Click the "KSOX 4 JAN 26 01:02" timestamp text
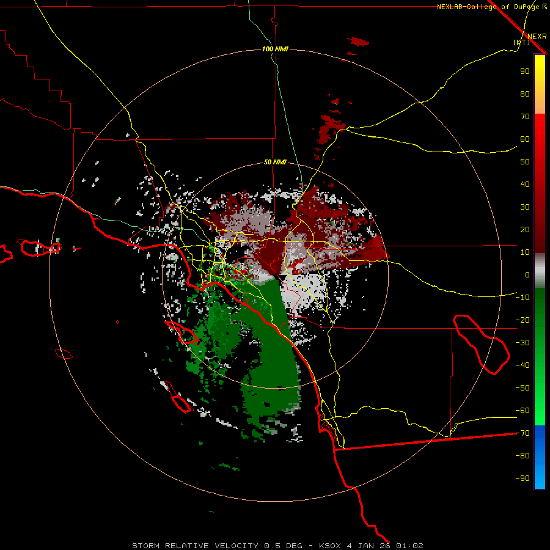This screenshot has height=550, width=550. [x=371, y=546]
